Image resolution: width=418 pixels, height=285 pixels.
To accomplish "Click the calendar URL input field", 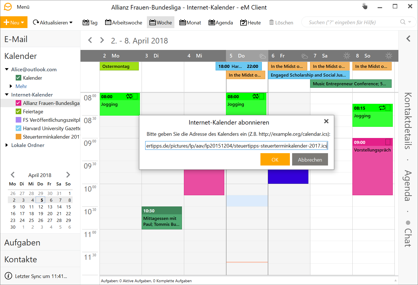I will pos(236,146).
